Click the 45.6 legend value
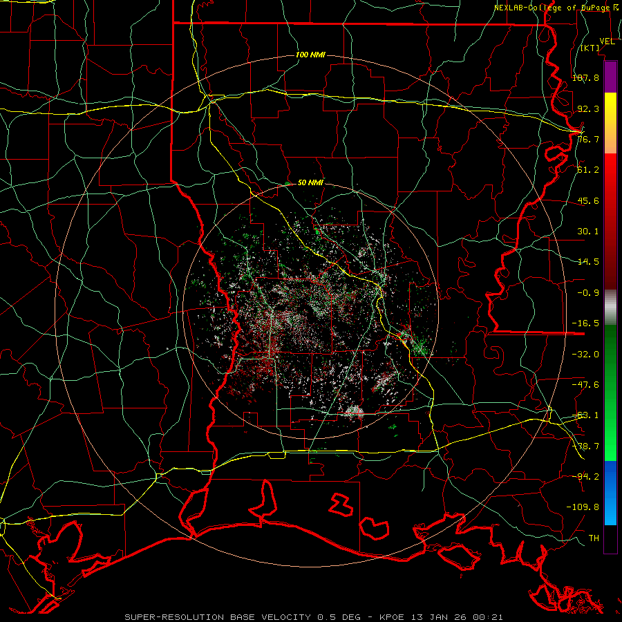The image size is (622, 622). tap(588, 200)
